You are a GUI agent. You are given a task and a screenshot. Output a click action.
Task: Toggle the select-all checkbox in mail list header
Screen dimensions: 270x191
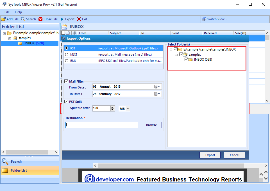63,33
